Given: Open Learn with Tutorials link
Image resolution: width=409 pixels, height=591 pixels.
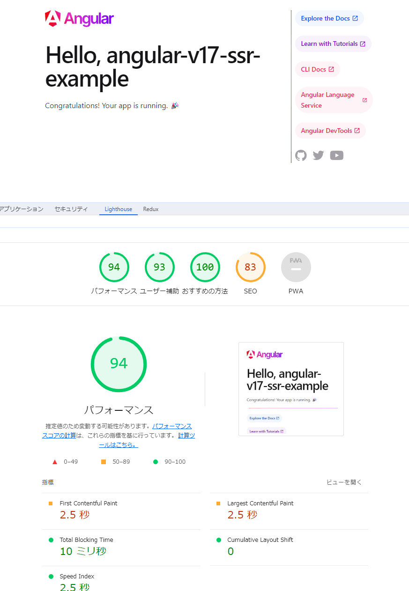Looking at the screenshot, I should click(333, 44).
